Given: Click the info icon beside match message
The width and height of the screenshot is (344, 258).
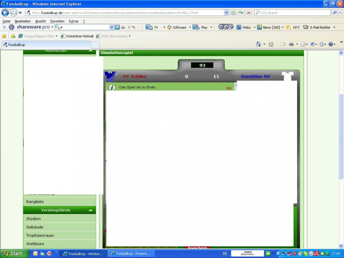Looking at the screenshot, I should click(112, 87).
